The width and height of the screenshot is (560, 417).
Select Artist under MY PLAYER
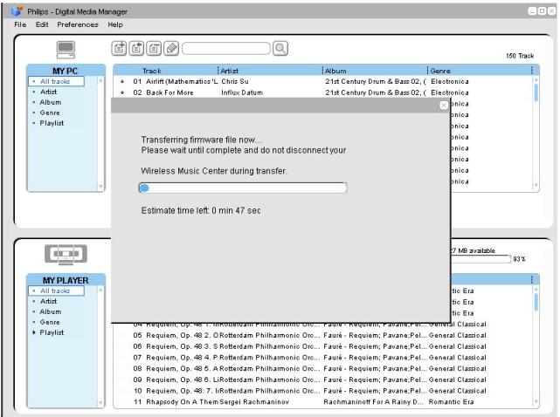[x=48, y=301]
